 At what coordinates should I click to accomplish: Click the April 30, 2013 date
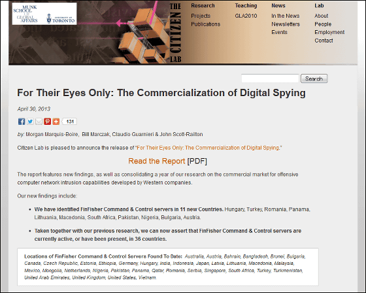click(34, 109)
